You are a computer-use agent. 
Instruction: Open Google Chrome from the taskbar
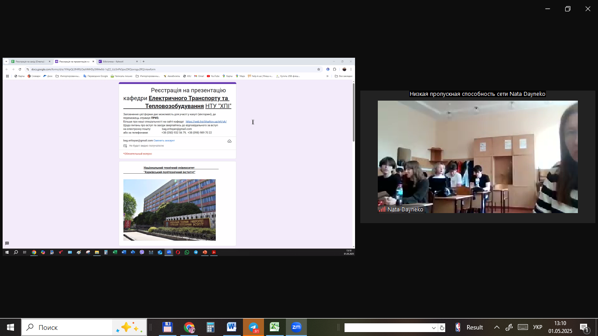click(x=189, y=327)
